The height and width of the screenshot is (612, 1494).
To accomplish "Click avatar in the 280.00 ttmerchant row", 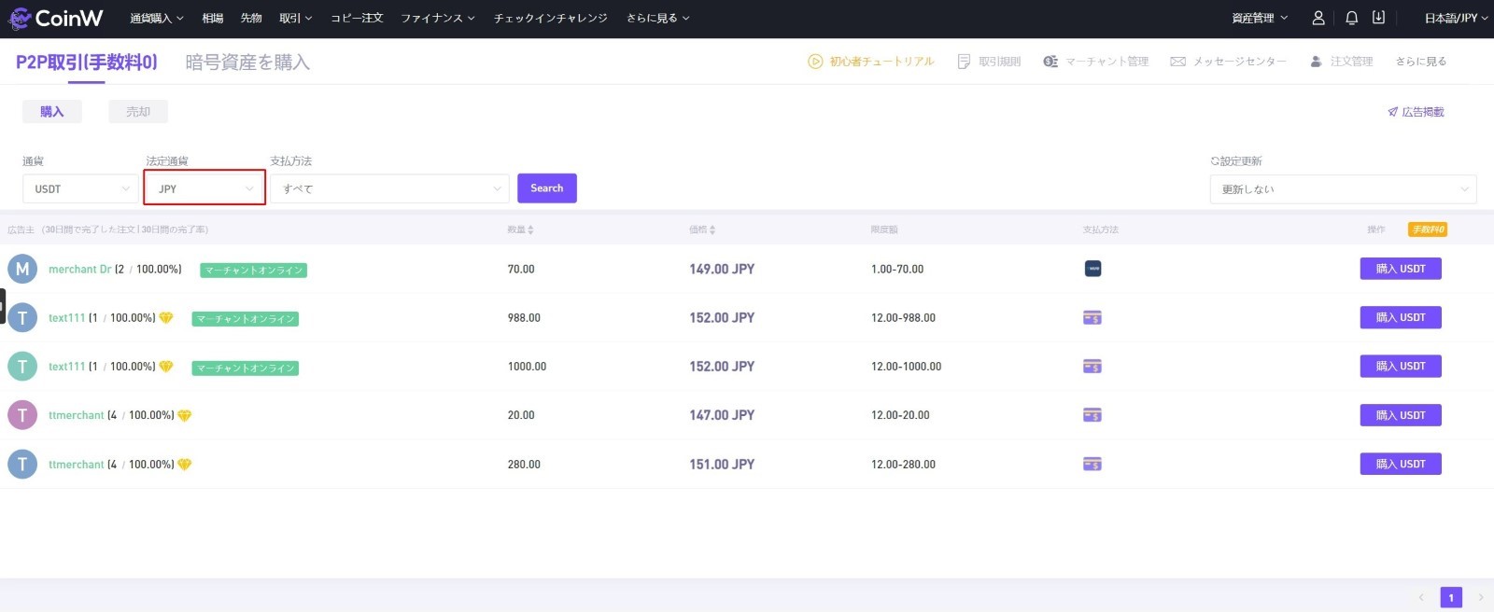I will click(x=22, y=464).
